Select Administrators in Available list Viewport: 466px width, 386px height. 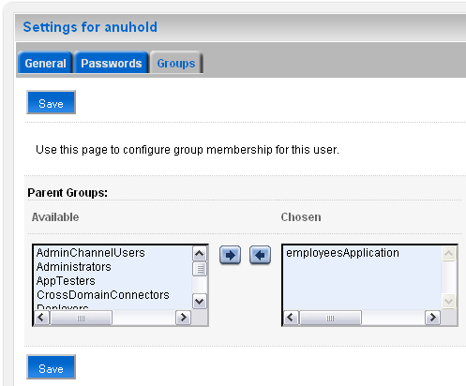tap(74, 267)
